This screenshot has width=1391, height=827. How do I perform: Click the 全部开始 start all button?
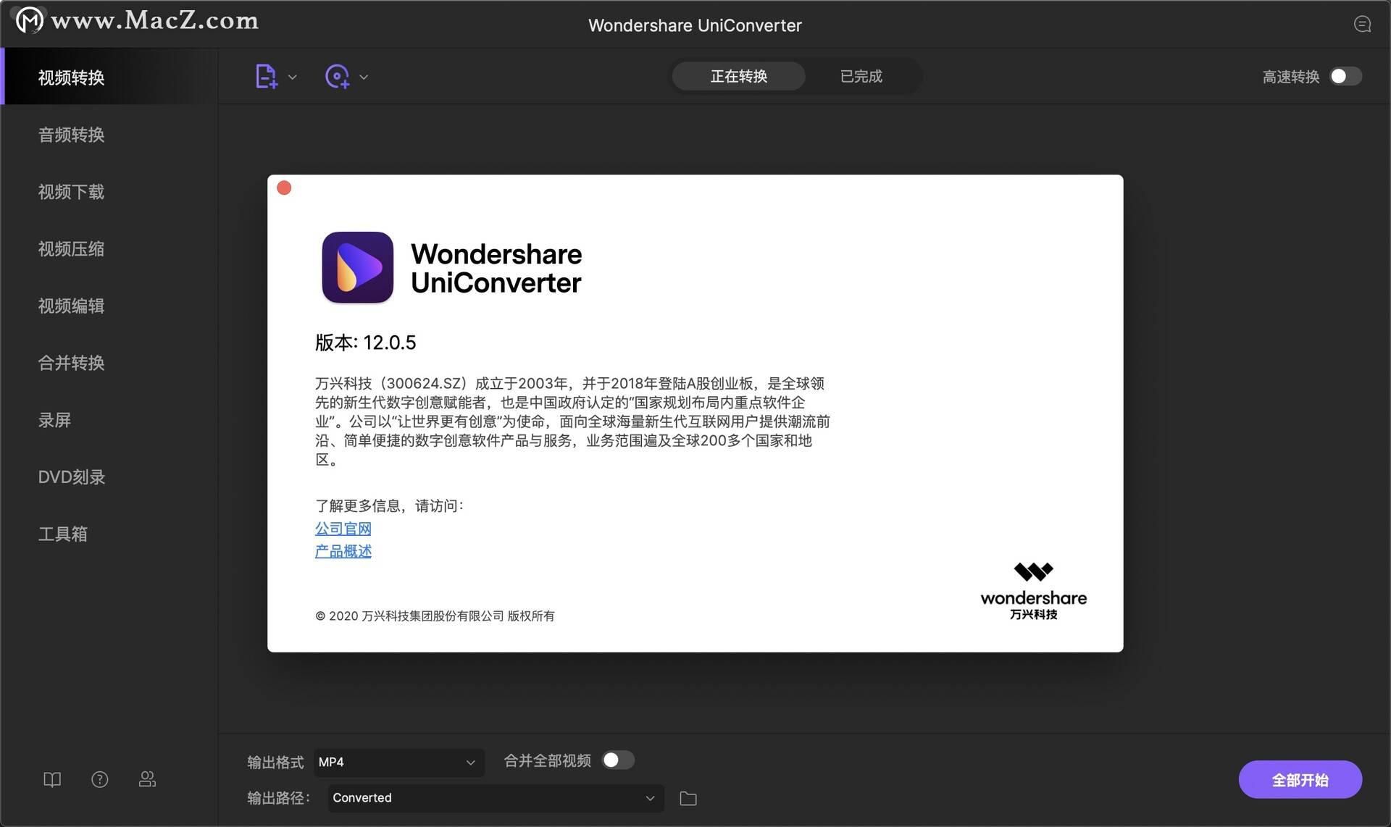(x=1300, y=779)
